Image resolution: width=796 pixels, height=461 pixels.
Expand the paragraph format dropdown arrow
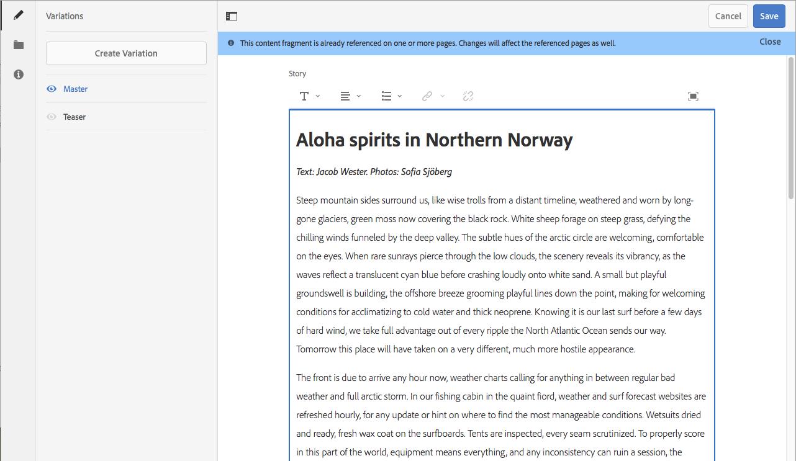[318, 96]
